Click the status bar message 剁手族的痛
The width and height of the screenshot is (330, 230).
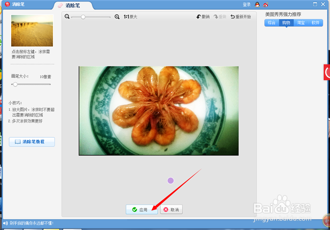[x=31, y=223]
